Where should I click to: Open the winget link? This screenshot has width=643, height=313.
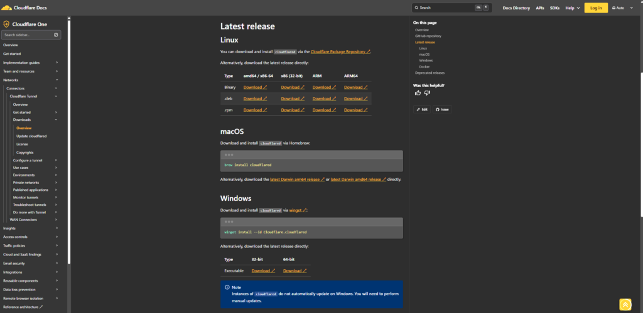[298, 210]
